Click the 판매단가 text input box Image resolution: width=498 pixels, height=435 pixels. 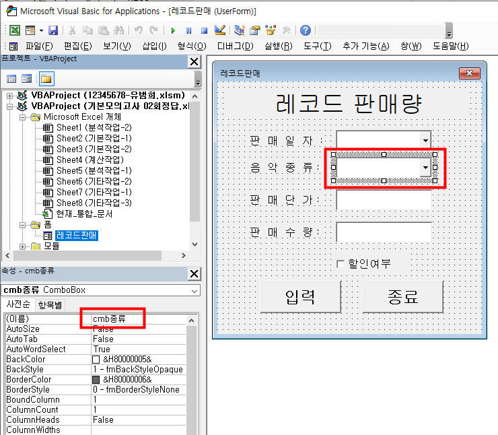(384, 201)
